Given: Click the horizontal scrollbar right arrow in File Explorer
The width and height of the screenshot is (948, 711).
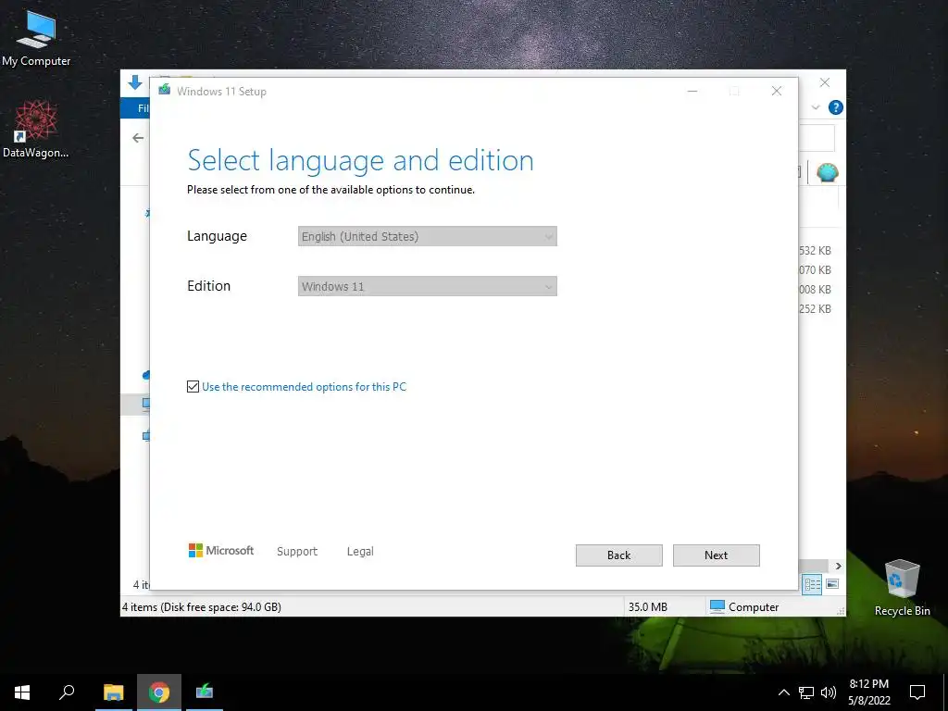Looking at the screenshot, I should (838, 566).
